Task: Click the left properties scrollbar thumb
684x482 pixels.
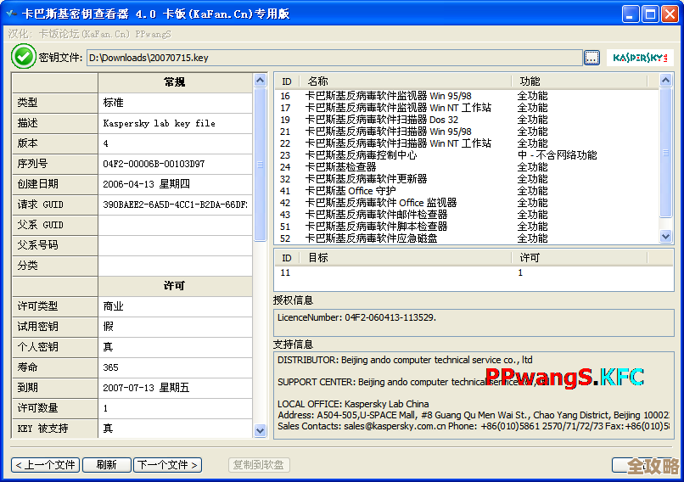Action: (x=260, y=165)
